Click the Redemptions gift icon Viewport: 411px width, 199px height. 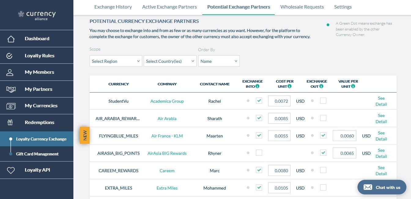(x=10, y=122)
